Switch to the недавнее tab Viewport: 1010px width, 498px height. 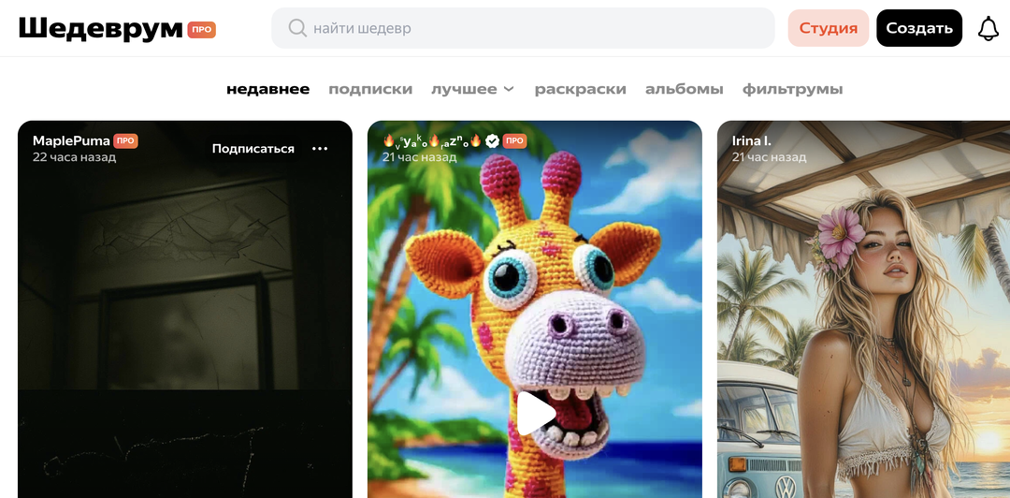[x=268, y=89]
